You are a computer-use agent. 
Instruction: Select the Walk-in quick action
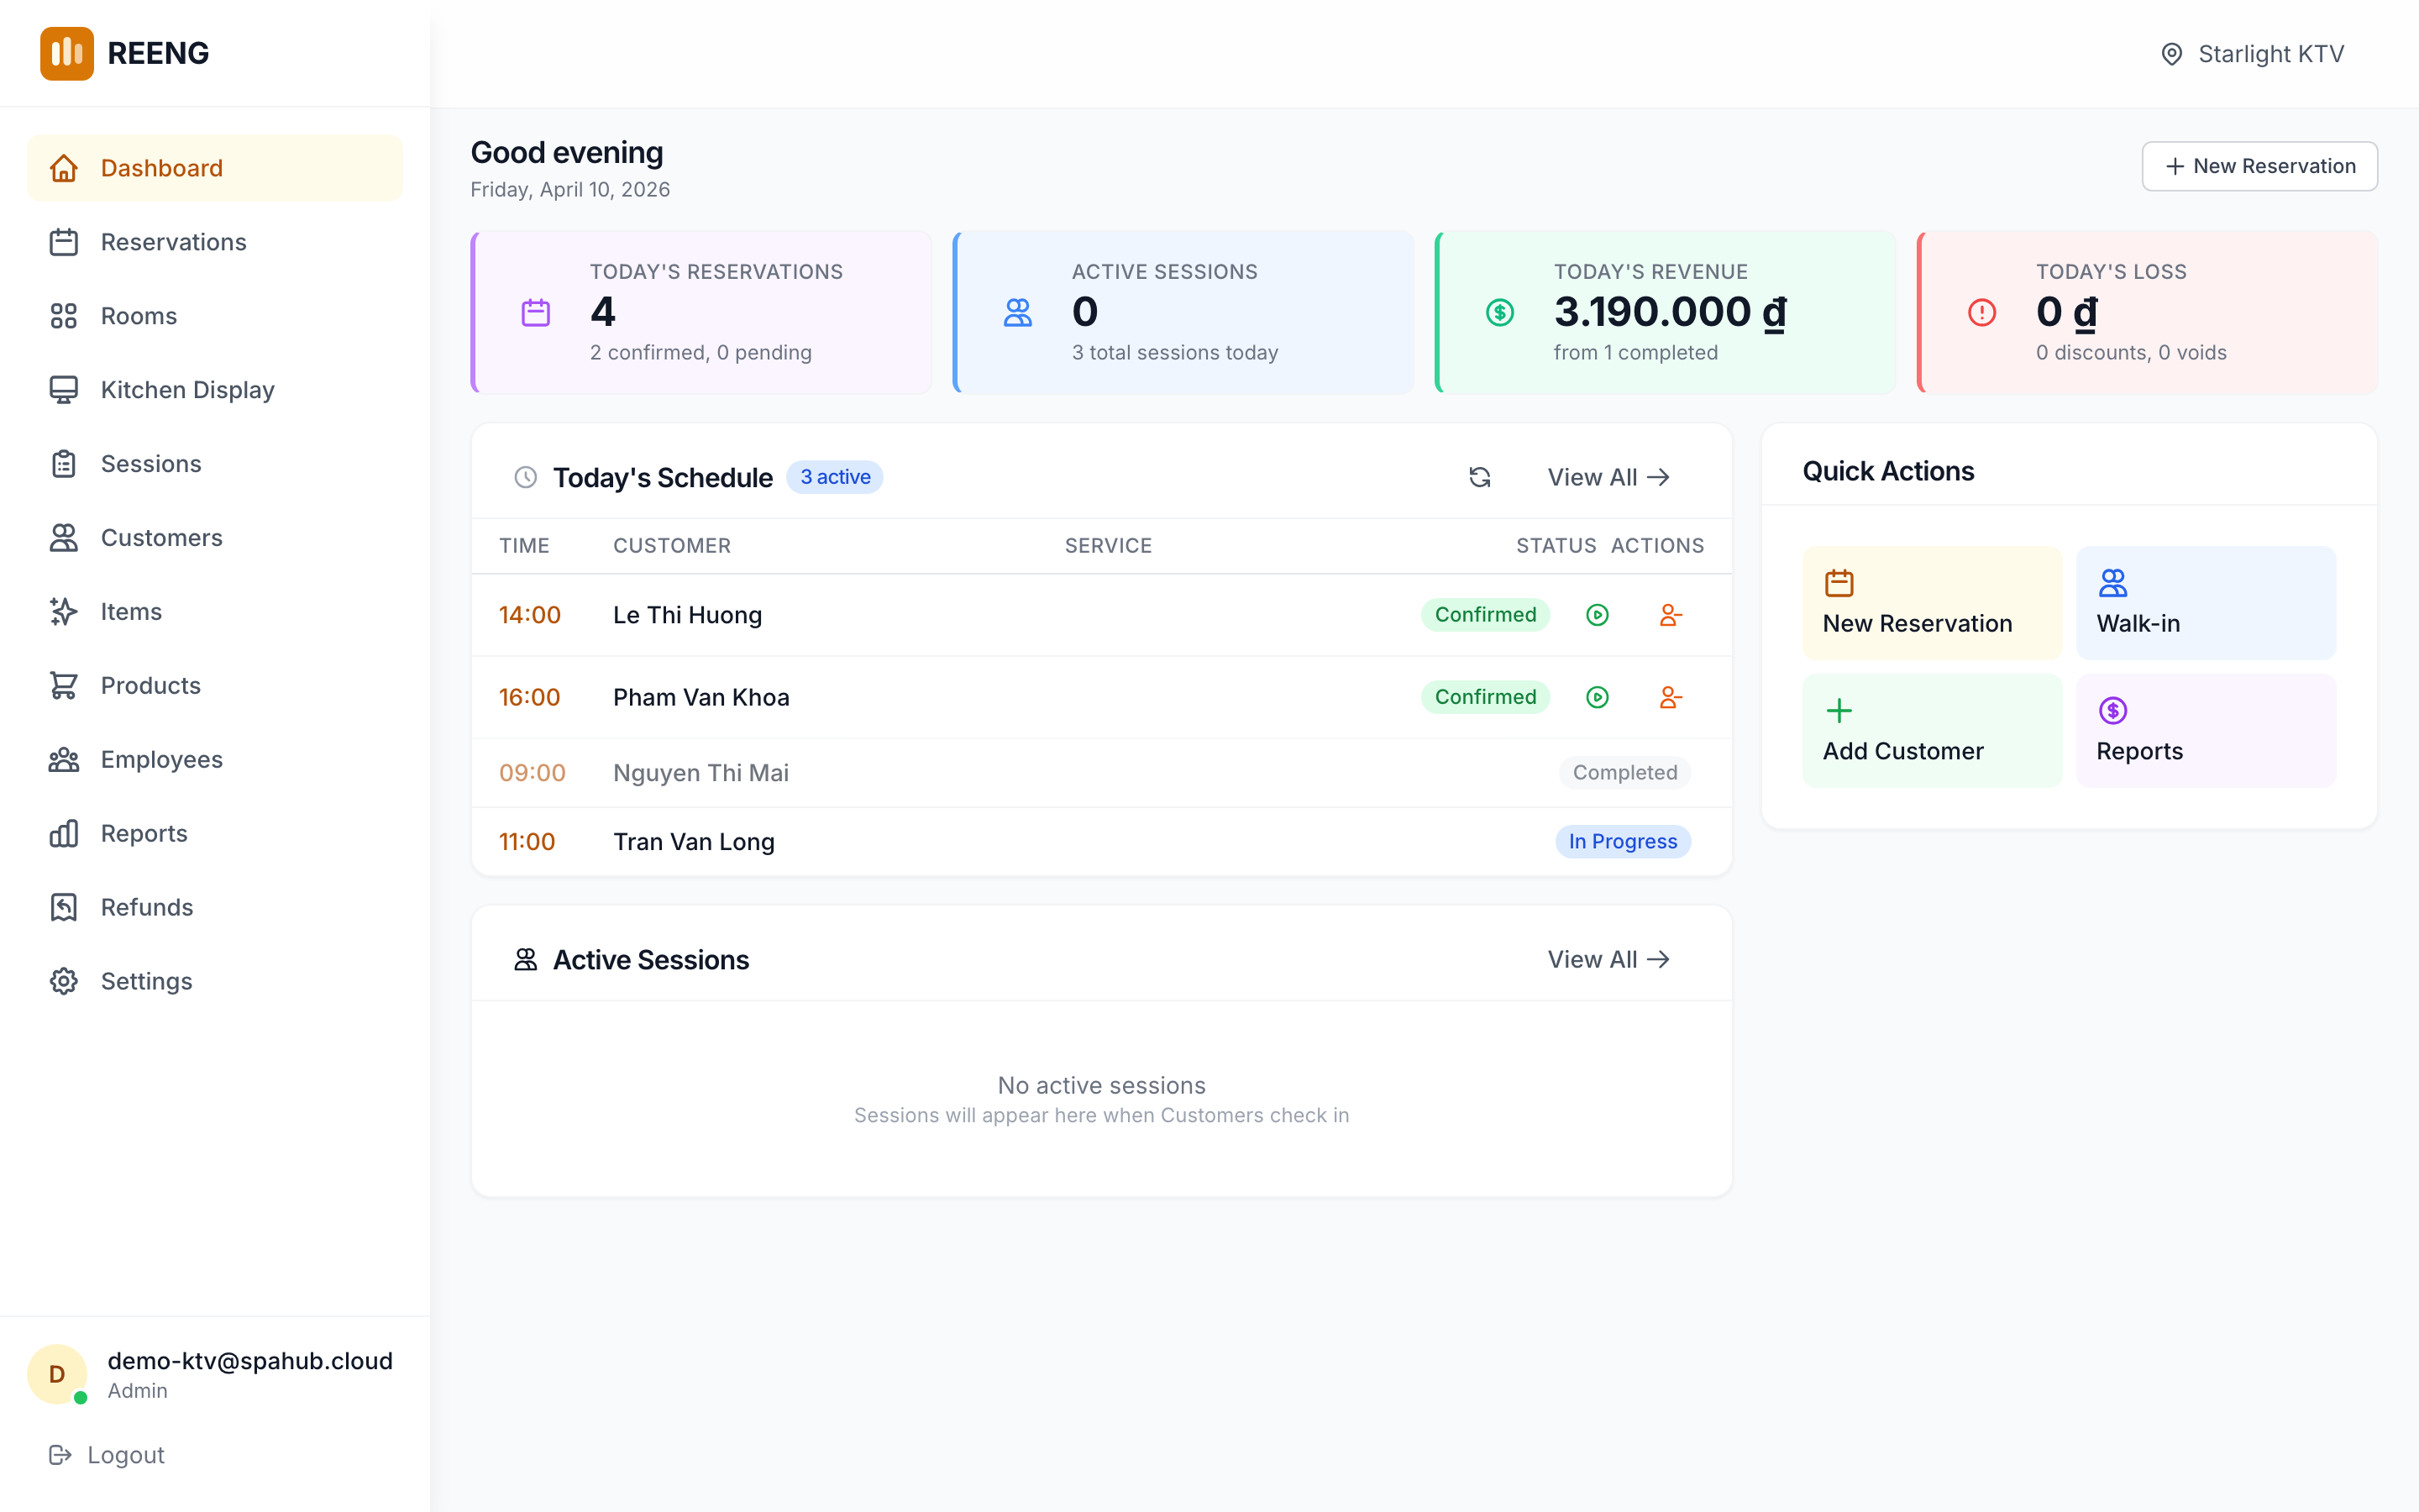(2205, 603)
